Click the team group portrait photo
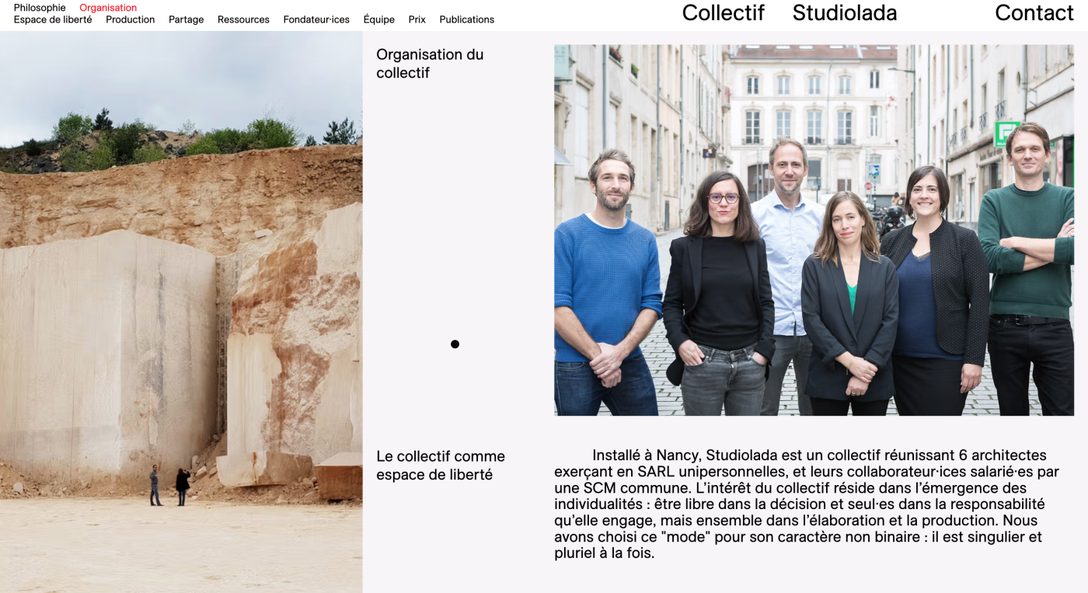 pyautogui.click(x=814, y=230)
